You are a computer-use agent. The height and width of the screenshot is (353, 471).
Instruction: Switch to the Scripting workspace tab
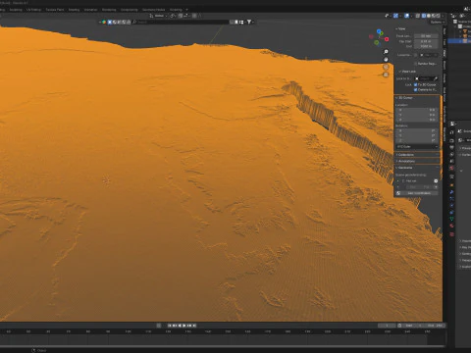176,10
